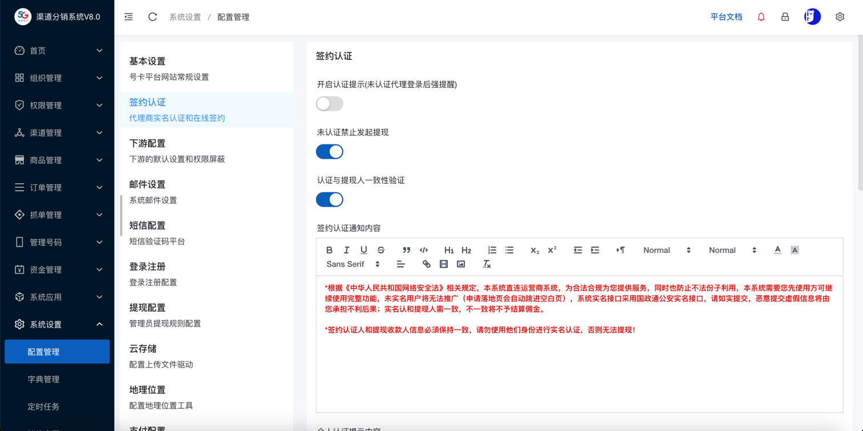Turn off the 未认证禁止发起提现 switch
The image size is (863, 431).
tap(330, 152)
